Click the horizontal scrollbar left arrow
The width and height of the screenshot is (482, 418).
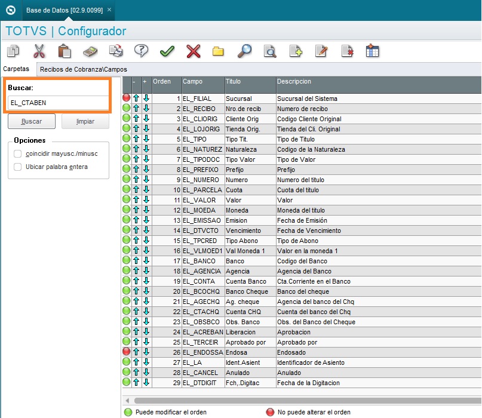[x=127, y=401]
